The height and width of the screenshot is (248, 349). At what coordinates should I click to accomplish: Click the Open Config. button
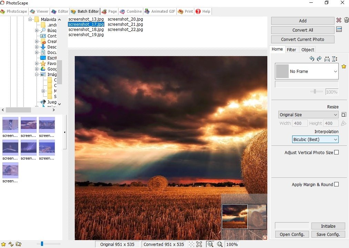pos(292,235)
